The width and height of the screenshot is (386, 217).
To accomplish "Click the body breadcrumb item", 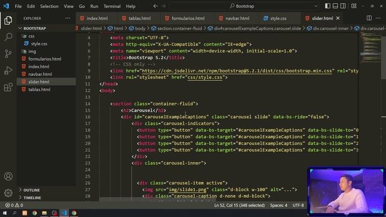I will [x=140, y=28].
